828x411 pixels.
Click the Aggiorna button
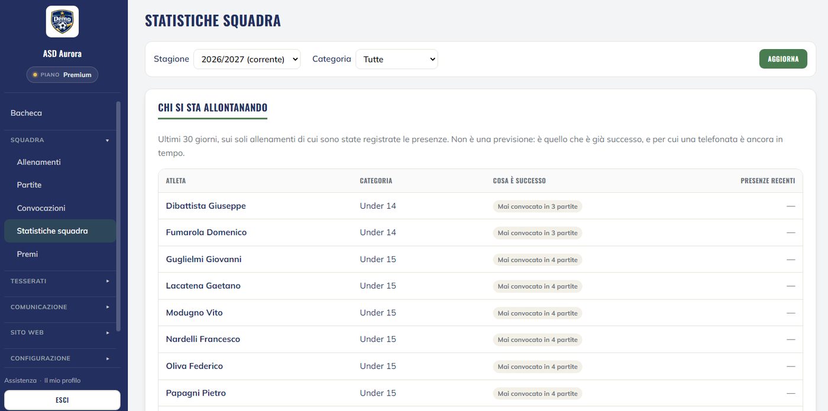pyautogui.click(x=783, y=59)
